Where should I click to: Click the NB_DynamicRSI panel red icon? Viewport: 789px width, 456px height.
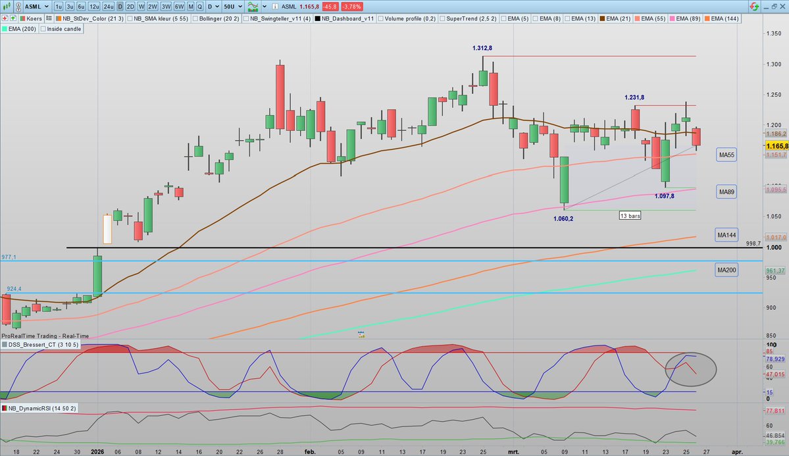5,408
